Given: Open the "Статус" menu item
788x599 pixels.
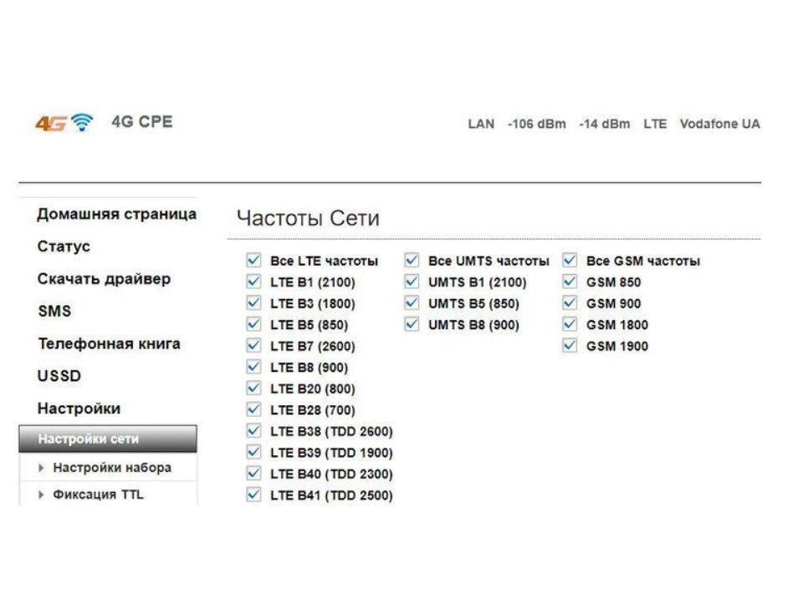Looking at the screenshot, I should (x=64, y=246).
